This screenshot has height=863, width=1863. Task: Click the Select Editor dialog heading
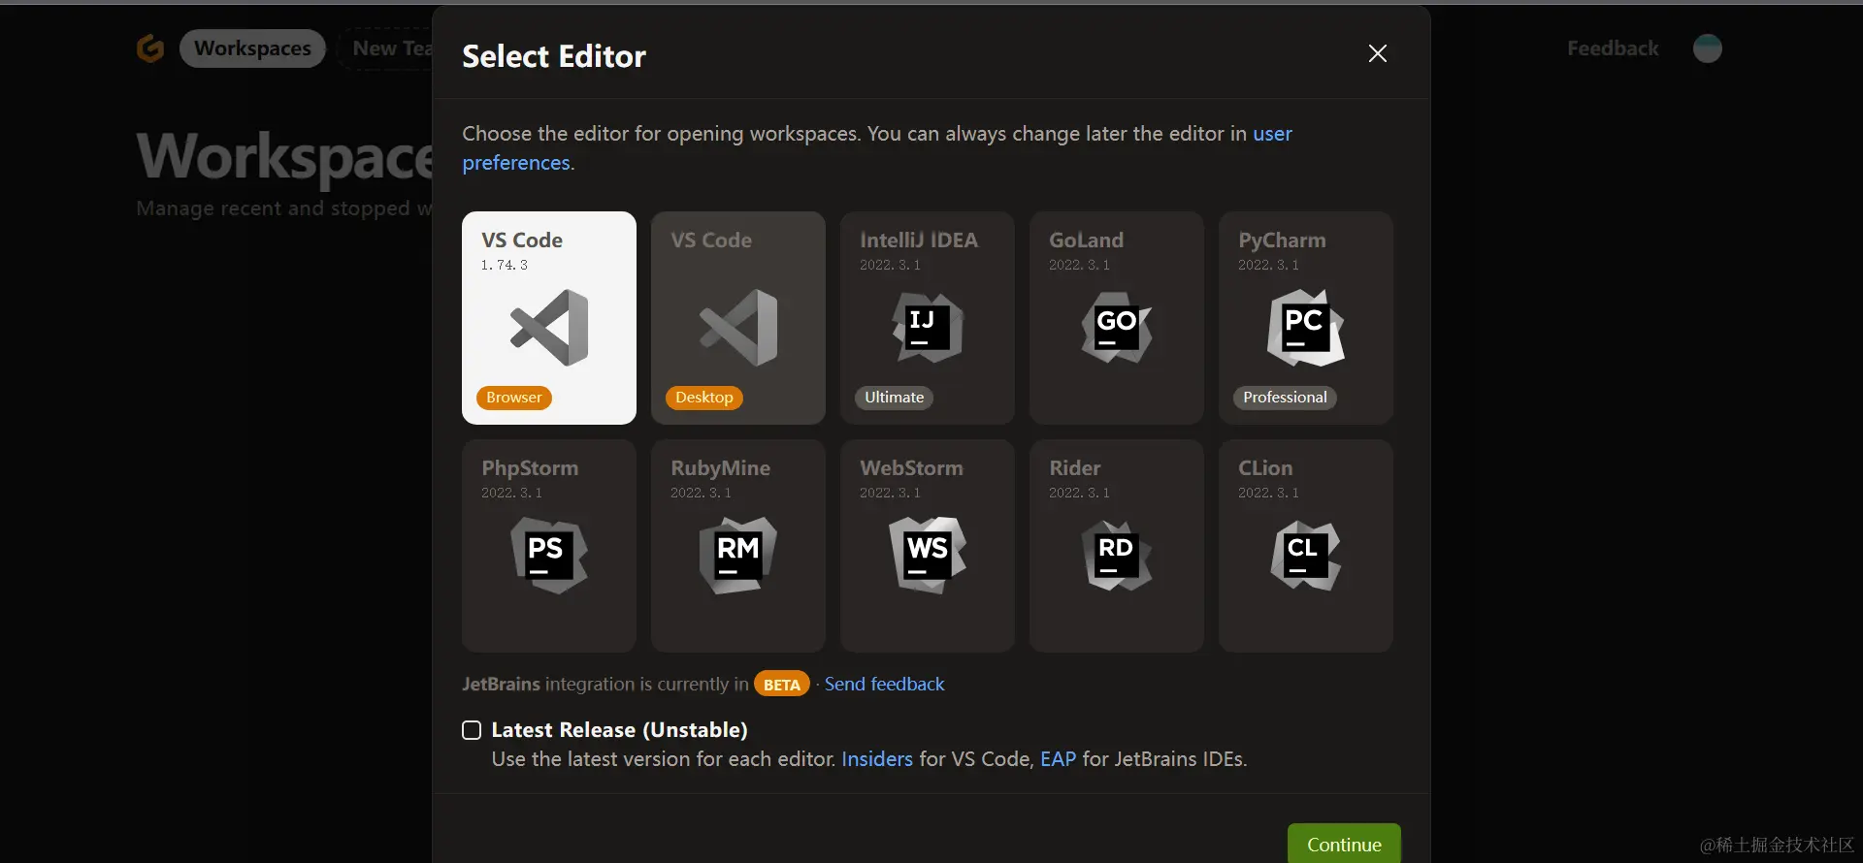point(554,56)
